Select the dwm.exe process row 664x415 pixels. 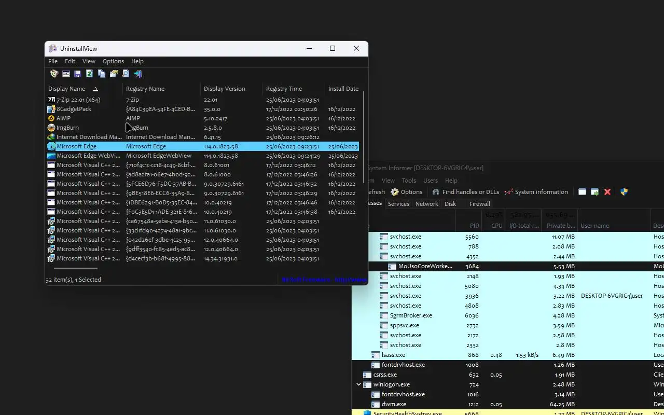(508, 404)
